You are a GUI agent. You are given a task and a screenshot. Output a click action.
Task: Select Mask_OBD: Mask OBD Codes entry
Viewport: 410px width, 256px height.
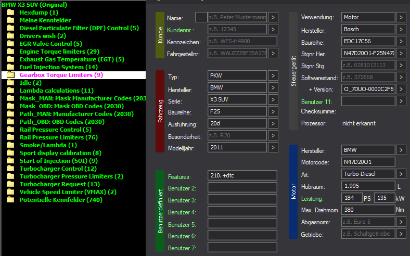pos(72,106)
